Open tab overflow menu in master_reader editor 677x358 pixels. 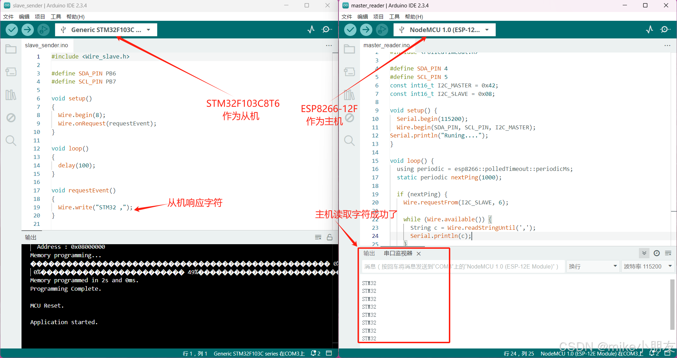point(667,45)
